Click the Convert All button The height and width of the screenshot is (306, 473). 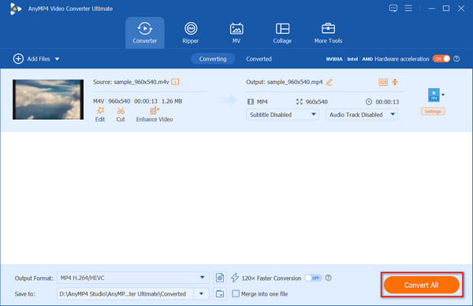coord(422,285)
